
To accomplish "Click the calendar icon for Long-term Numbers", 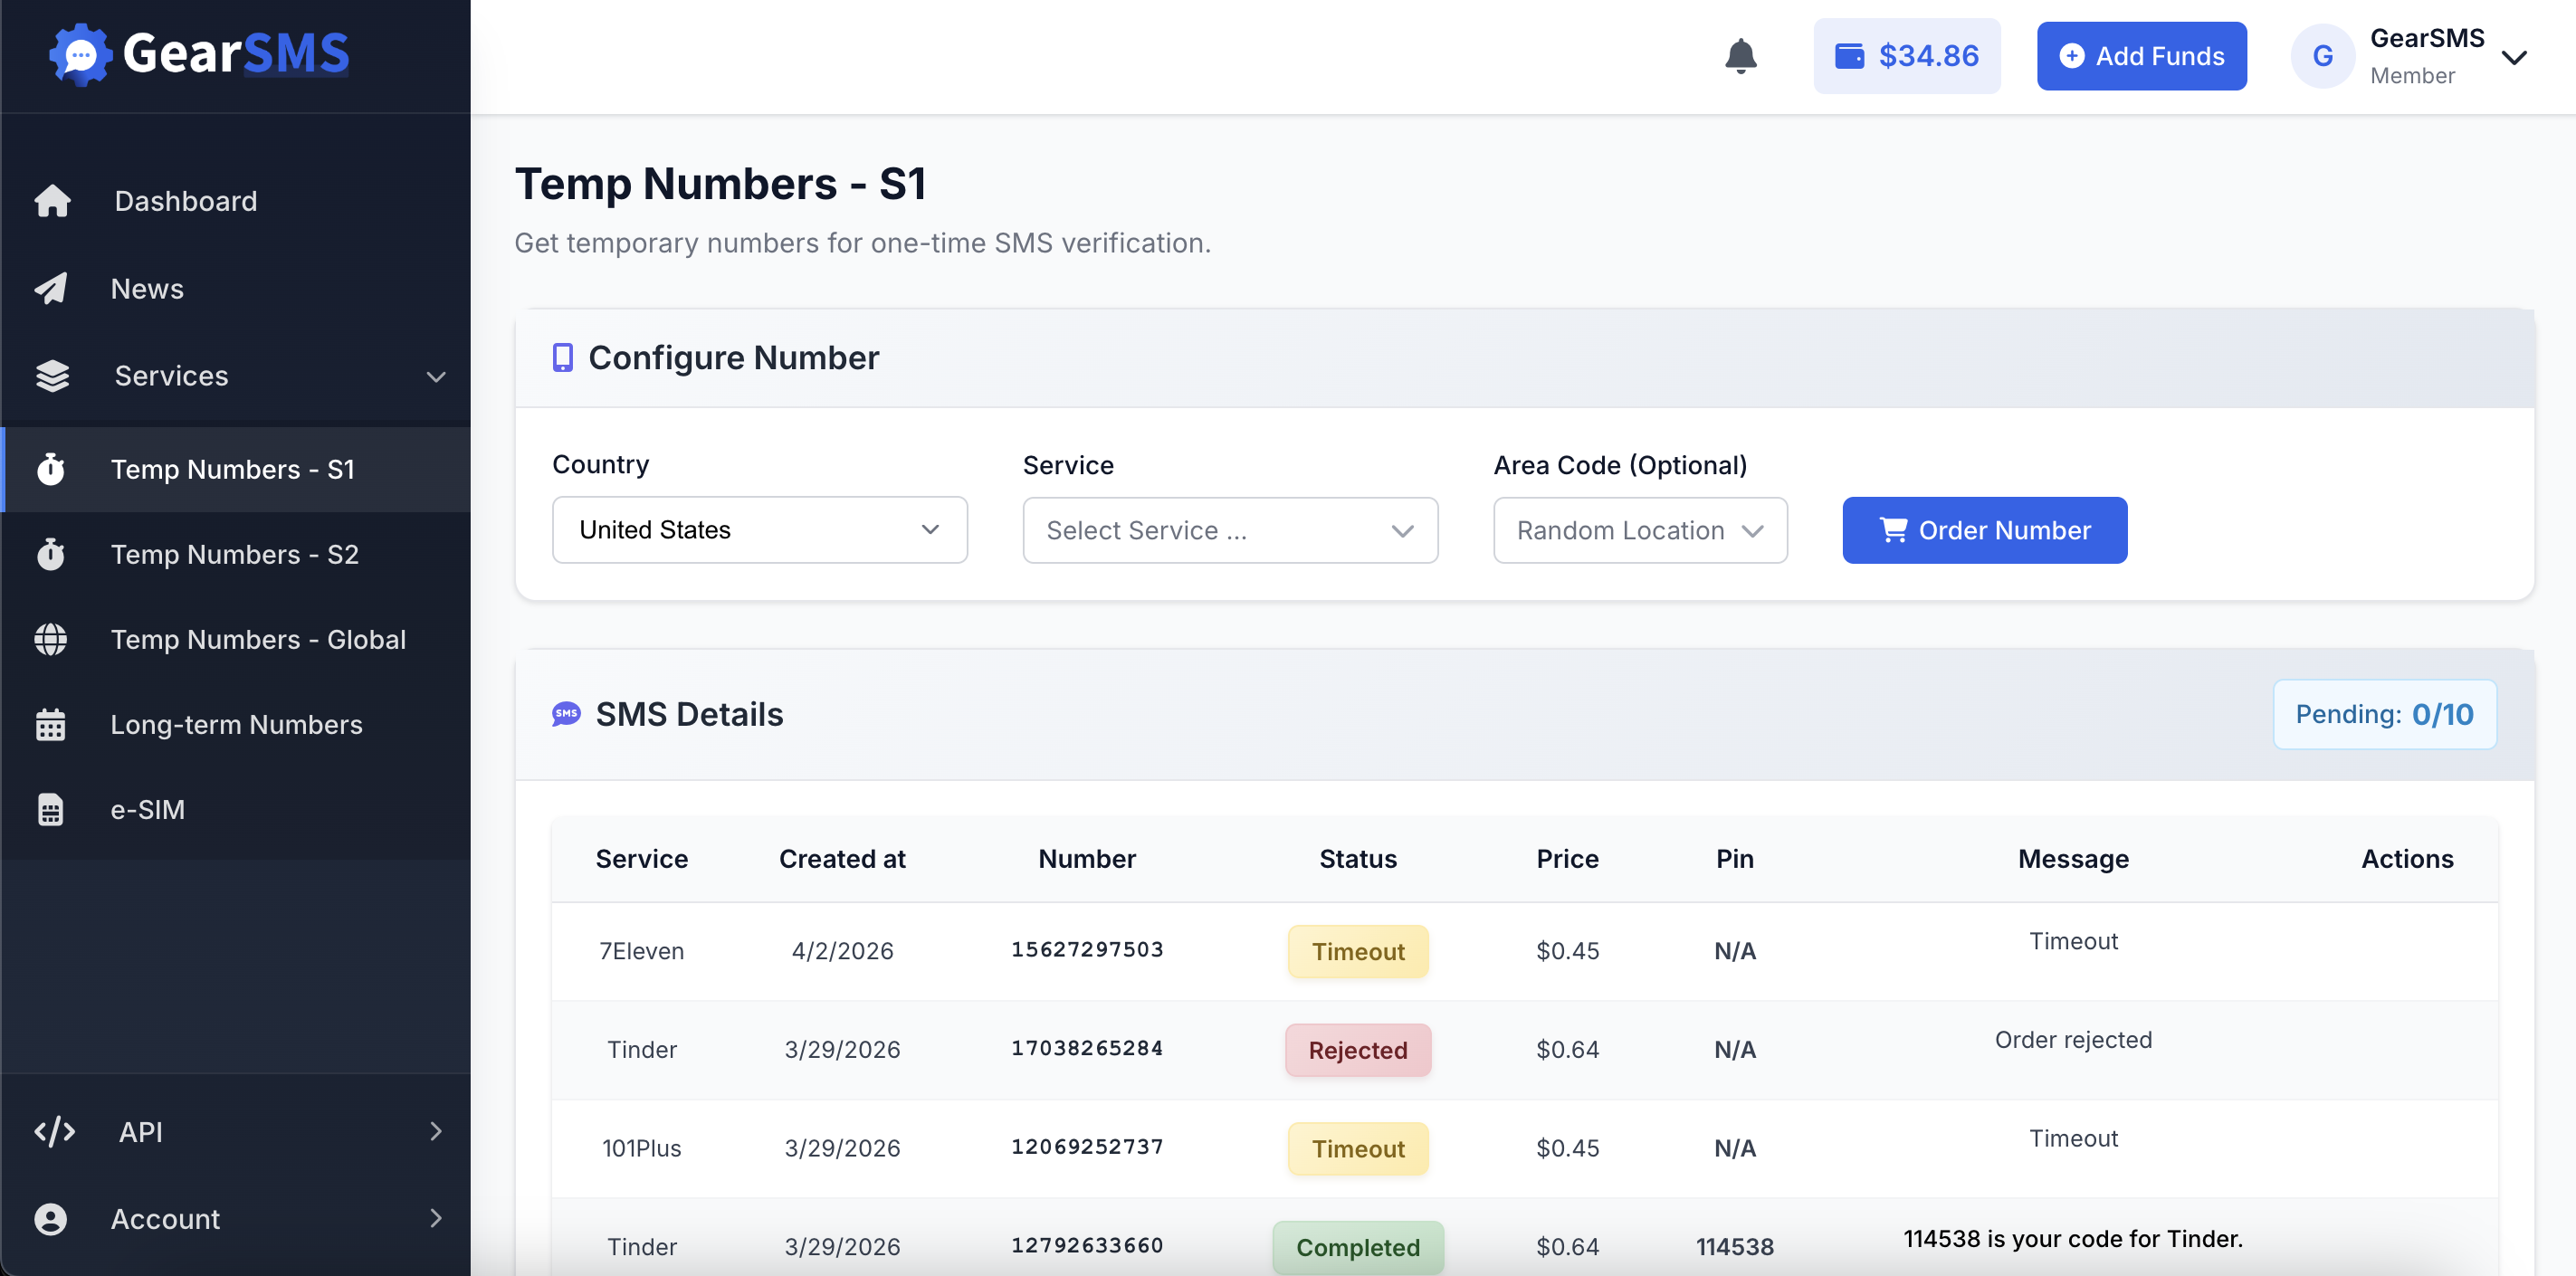I will click(x=51, y=724).
